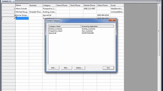Click tab scroll left arrow at top right
Image resolution: width=163 pixels, height=91 pixels.
(x=157, y=1)
